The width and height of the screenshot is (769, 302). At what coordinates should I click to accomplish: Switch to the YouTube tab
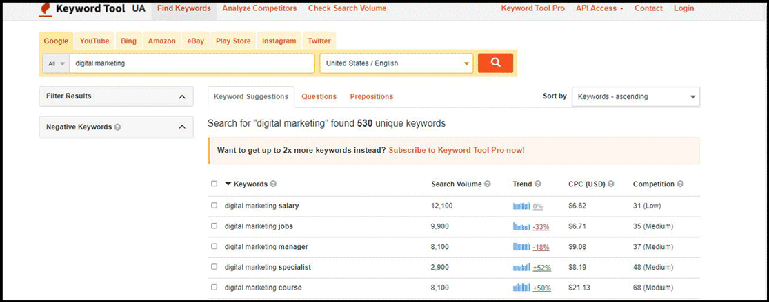point(94,41)
